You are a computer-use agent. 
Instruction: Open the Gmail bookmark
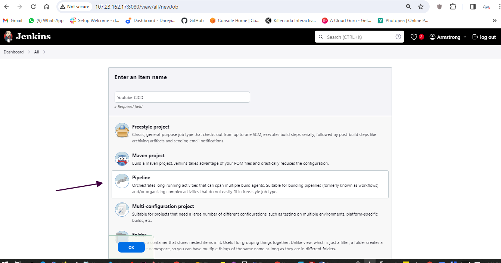(13, 21)
